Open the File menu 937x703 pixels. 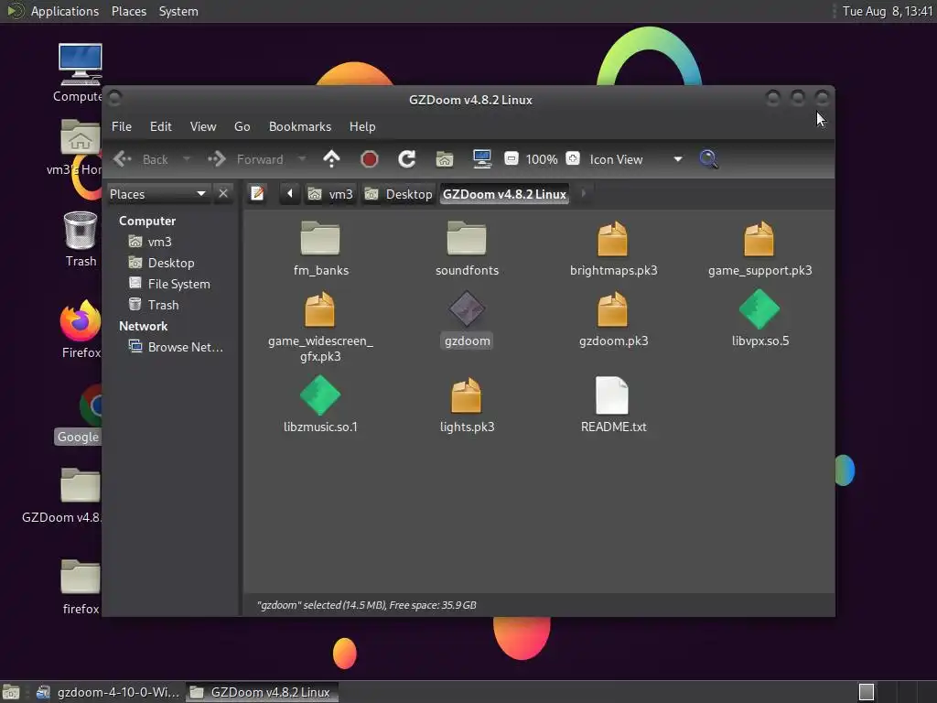coord(122,126)
